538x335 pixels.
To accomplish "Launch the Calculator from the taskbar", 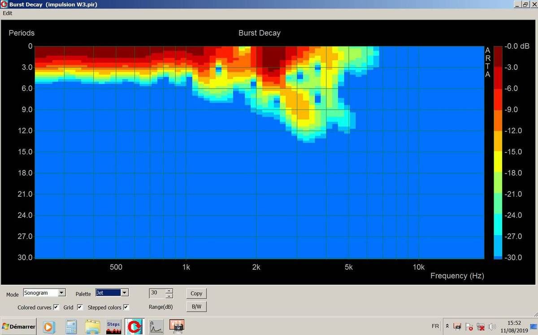I will [71, 327].
